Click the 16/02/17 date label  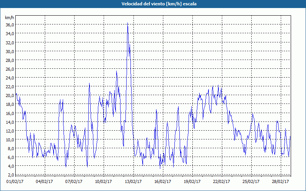163,182
